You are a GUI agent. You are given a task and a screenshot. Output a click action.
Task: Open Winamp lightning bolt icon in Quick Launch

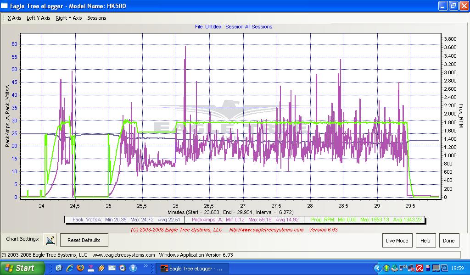101,268
